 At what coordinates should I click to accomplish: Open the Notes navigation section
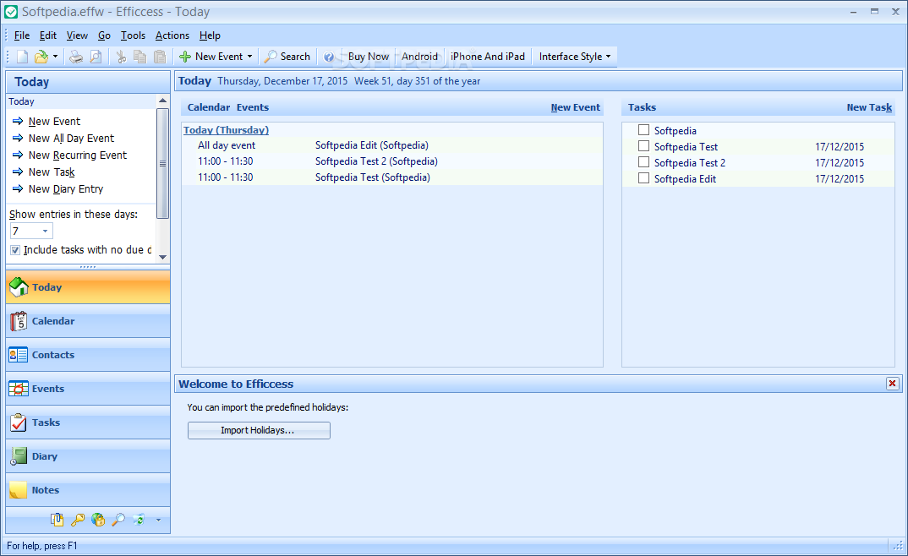[x=88, y=490]
